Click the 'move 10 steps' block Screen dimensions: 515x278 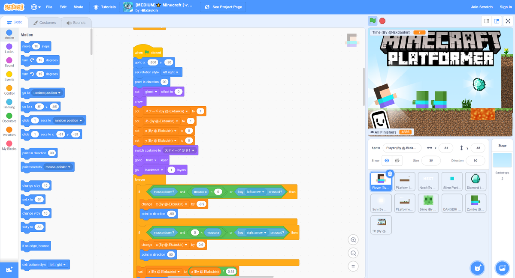36,46
